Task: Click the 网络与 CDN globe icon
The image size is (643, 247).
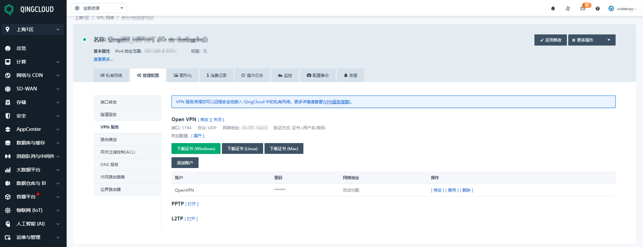Action: pos(8,75)
